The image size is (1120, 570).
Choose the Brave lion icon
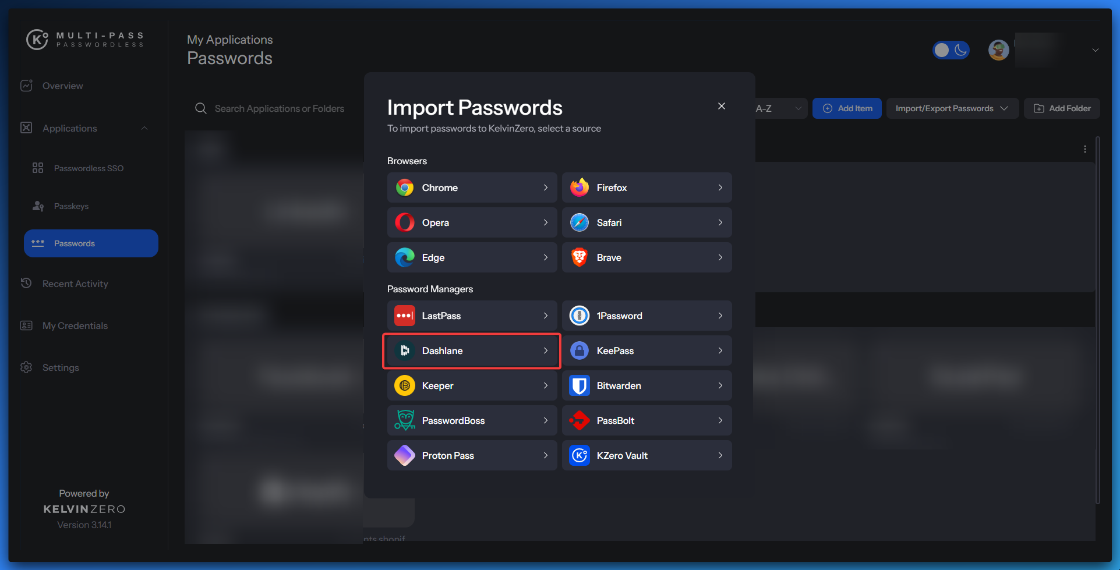(580, 257)
